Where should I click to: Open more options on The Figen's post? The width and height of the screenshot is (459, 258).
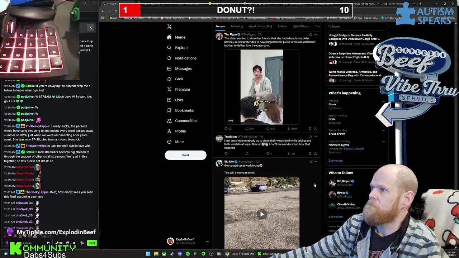pyautogui.click(x=315, y=34)
